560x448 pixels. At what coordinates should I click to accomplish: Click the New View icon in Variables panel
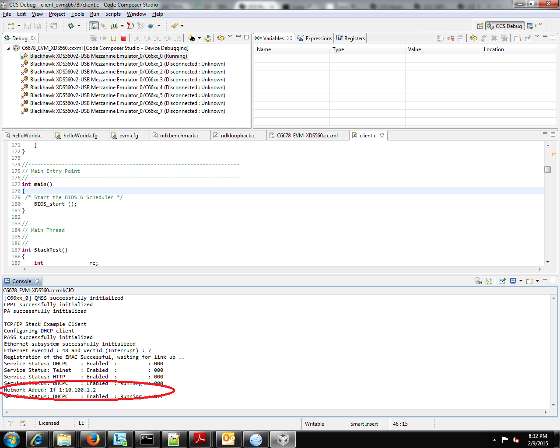coord(518,38)
